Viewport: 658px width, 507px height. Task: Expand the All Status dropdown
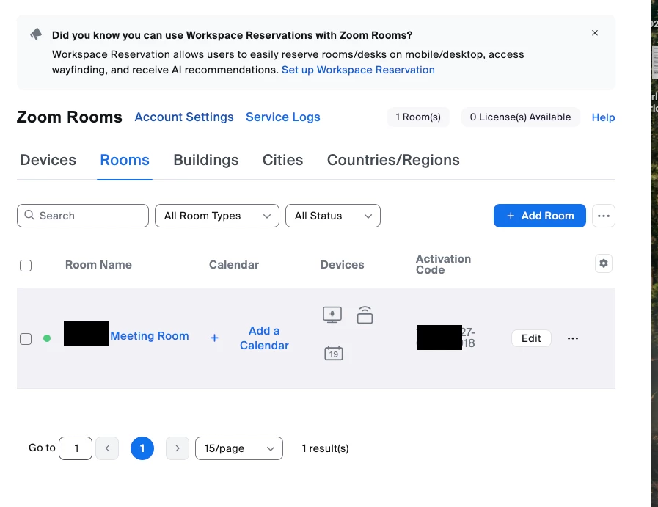pyautogui.click(x=333, y=216)
